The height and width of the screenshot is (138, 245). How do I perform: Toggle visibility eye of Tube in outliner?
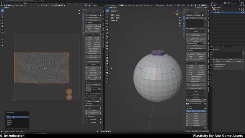[x=242, y=11]
